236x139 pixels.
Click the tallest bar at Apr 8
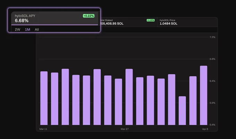point(204,95)
